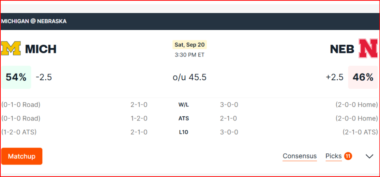Open the Consensus link

(299, 156)
